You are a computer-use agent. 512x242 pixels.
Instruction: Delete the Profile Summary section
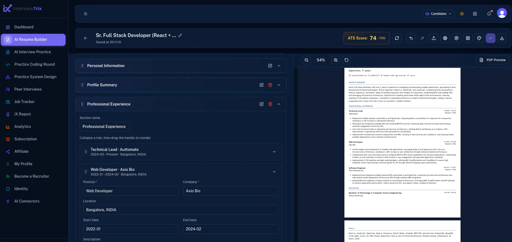tap(270, 85)
